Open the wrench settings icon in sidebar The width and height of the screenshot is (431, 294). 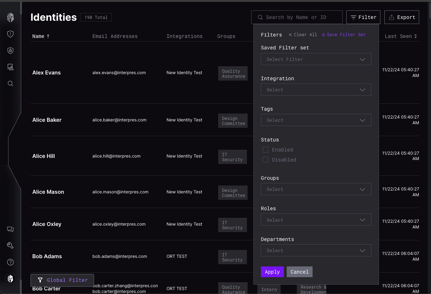click(10, 246)
